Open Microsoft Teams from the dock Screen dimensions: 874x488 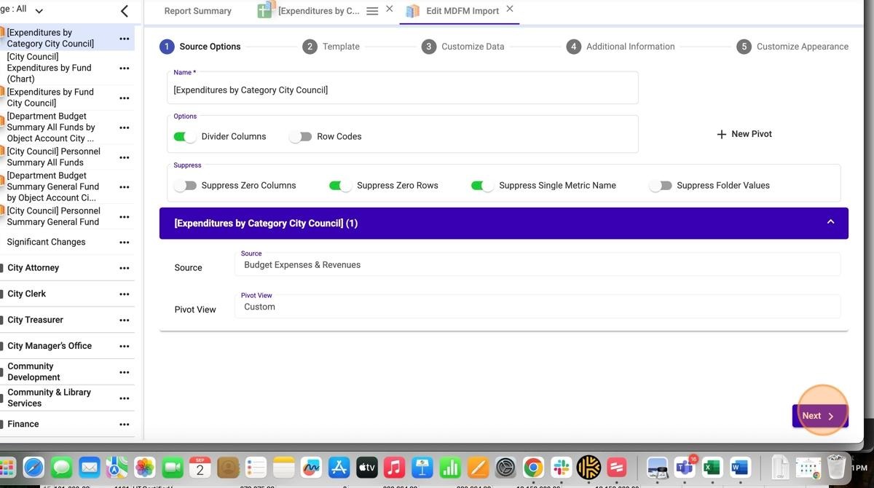click(x=685, y=468)
